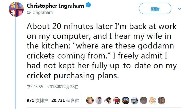193x109 pixels.
Task: Open the side-profile dark hair avatar
Action: [108, 101]
